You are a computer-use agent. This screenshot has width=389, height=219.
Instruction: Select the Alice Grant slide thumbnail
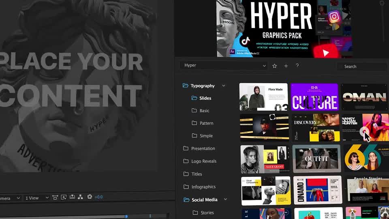coord(265,159)
